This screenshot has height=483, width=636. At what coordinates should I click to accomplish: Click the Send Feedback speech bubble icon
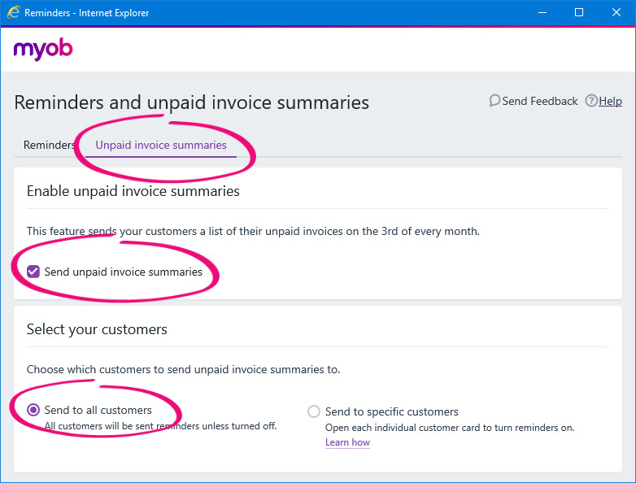pos(494,101)
